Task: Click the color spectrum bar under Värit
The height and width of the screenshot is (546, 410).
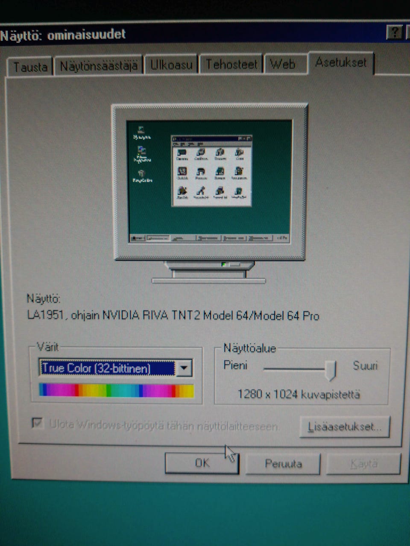Action: [x=116, y=391]
